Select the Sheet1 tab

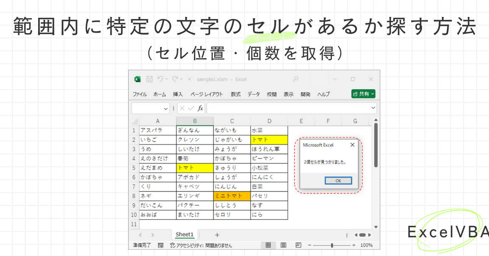pos(185,234)
